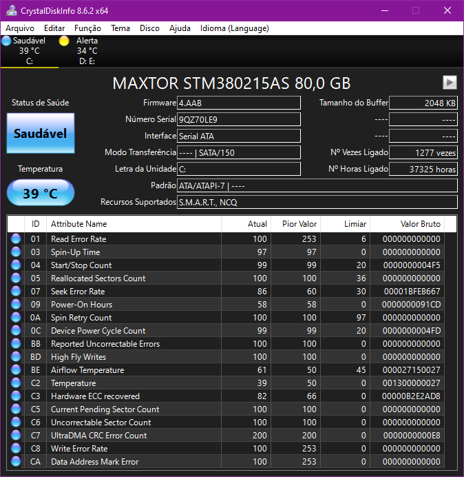
Task: Open the Editar menu
Action: (54, 28)
